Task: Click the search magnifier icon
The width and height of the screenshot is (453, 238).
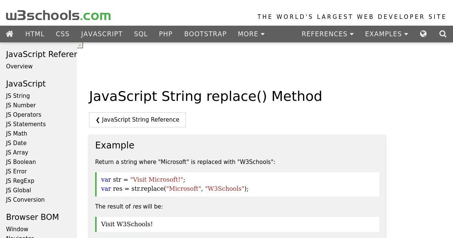Action: click(x=443, y=34)
